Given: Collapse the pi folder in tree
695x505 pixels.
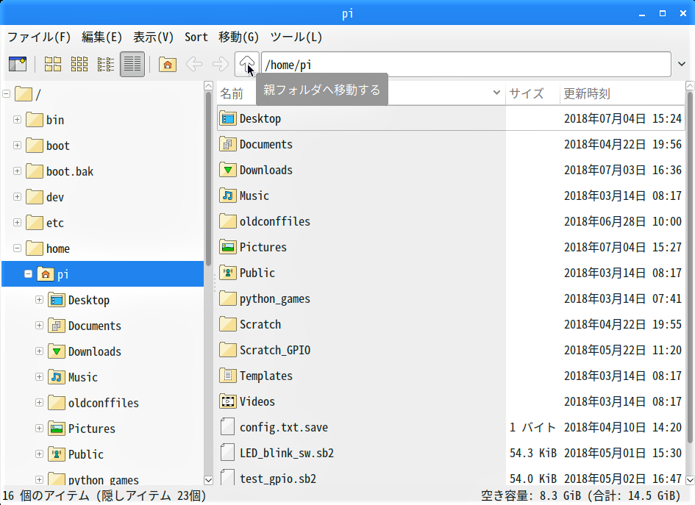Looking at the screenshot, I should tap(29, 273).
